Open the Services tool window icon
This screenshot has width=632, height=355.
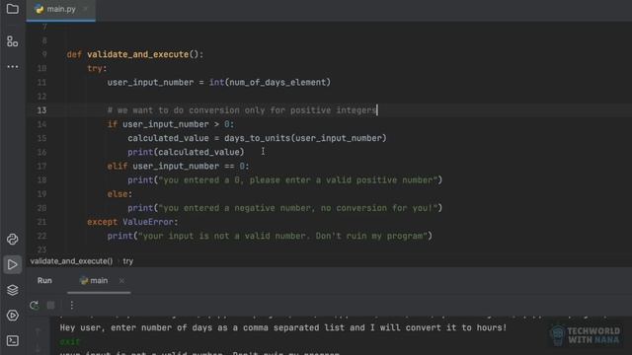pos(13,316)
